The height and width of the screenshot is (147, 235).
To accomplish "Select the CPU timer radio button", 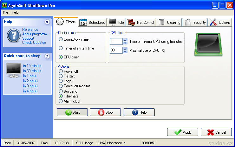I will click(x=61, y=57).
